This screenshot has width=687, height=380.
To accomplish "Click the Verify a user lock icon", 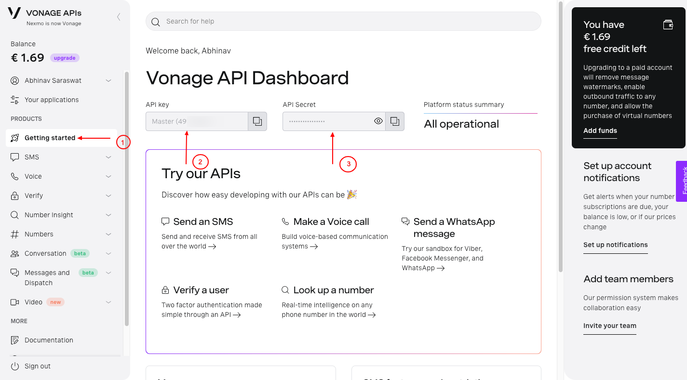I will pos(165,290).
